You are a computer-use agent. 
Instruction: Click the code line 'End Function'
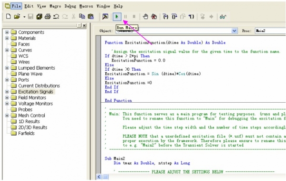pyautogui.click(x=118, y=100)
